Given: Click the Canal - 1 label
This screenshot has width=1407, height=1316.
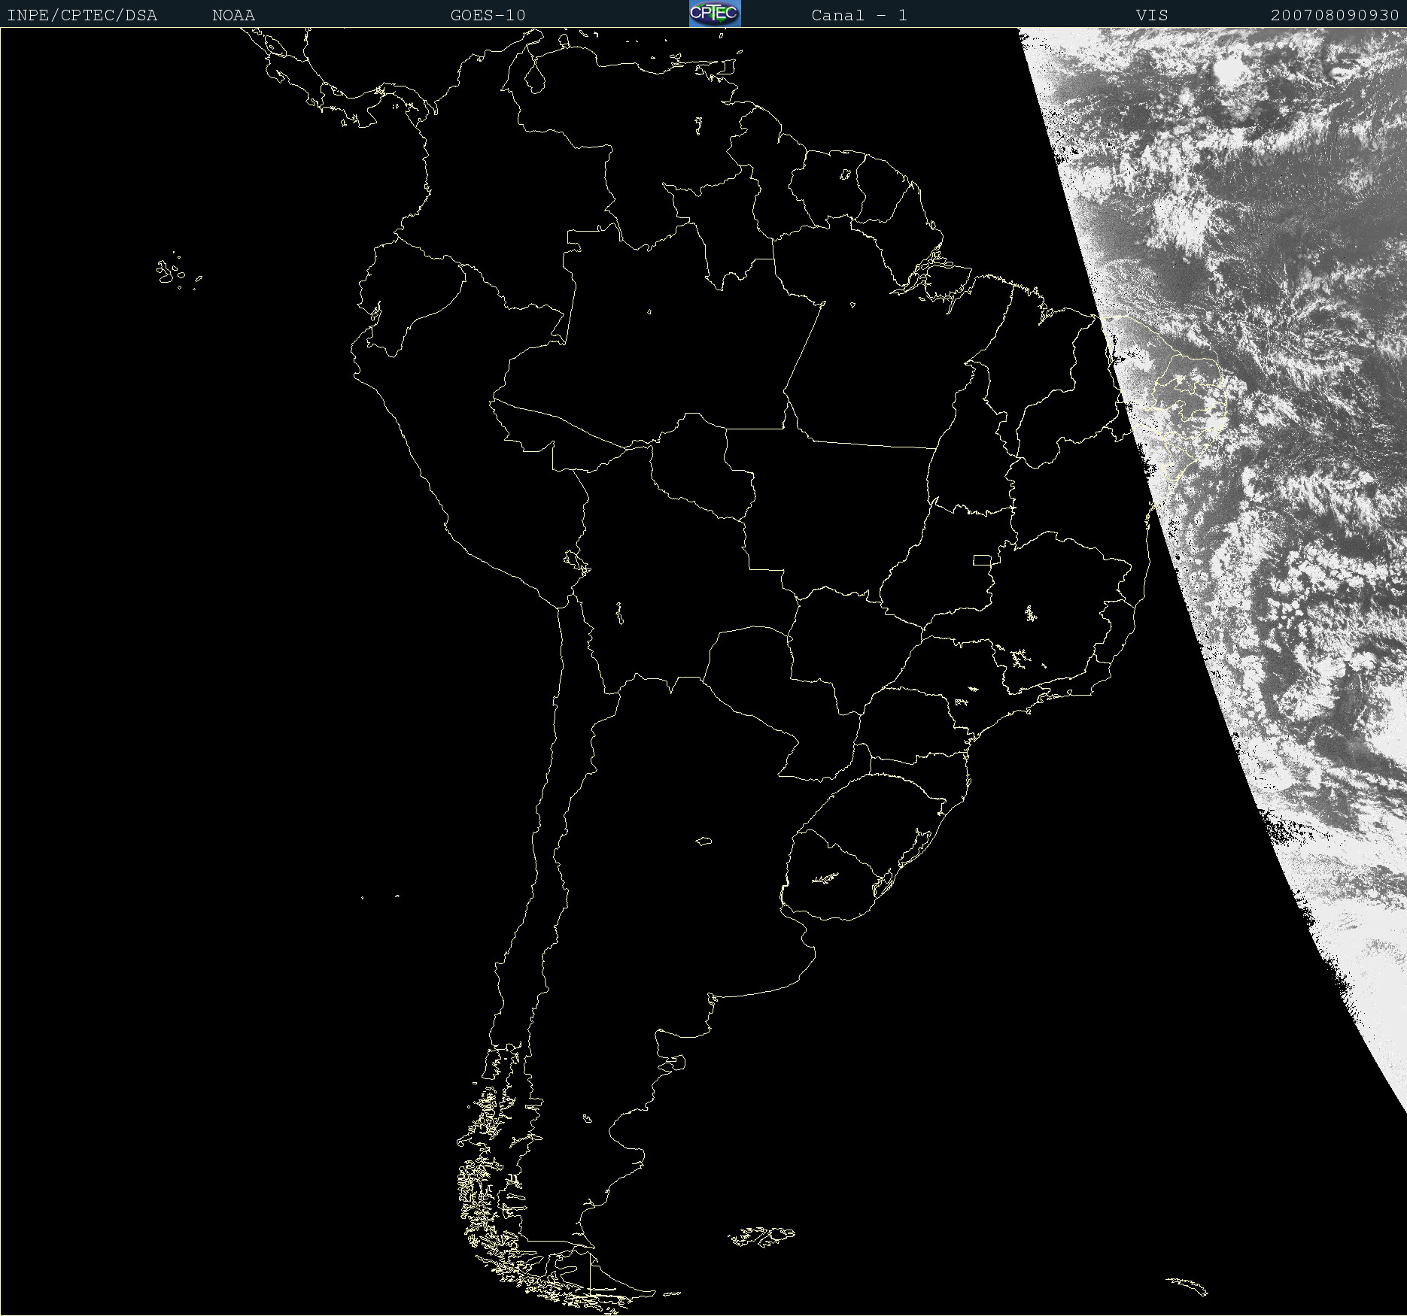Looking at the screenshot, I should [x=859, y=15].
